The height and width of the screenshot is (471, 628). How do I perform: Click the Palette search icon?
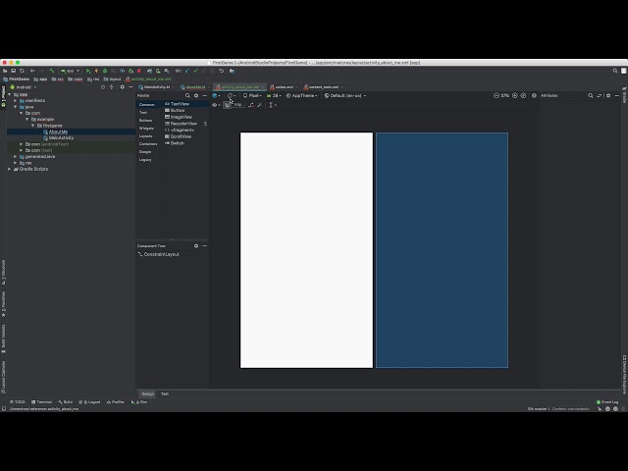click(187, 96)
